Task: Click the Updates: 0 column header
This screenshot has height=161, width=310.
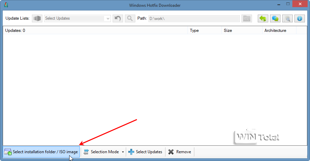Action: (x=95, y=31)
